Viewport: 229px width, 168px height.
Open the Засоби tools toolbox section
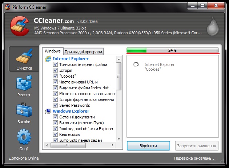pos(24,113)
